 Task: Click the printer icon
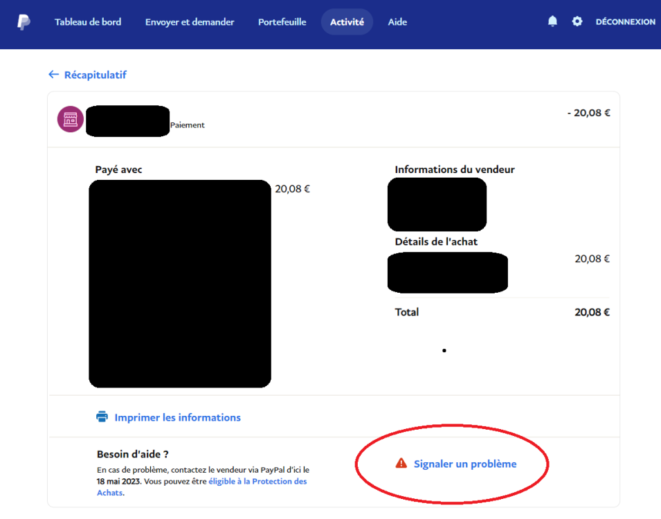pos(102,417)
